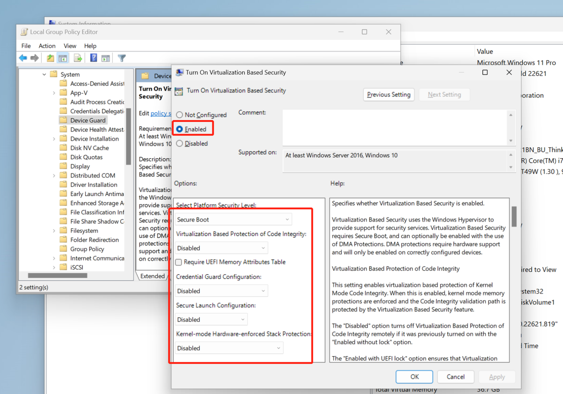This screenshot has height=394, width=563.
Task: Click the Show/Hide Action Pane icon
Action: 106,58
